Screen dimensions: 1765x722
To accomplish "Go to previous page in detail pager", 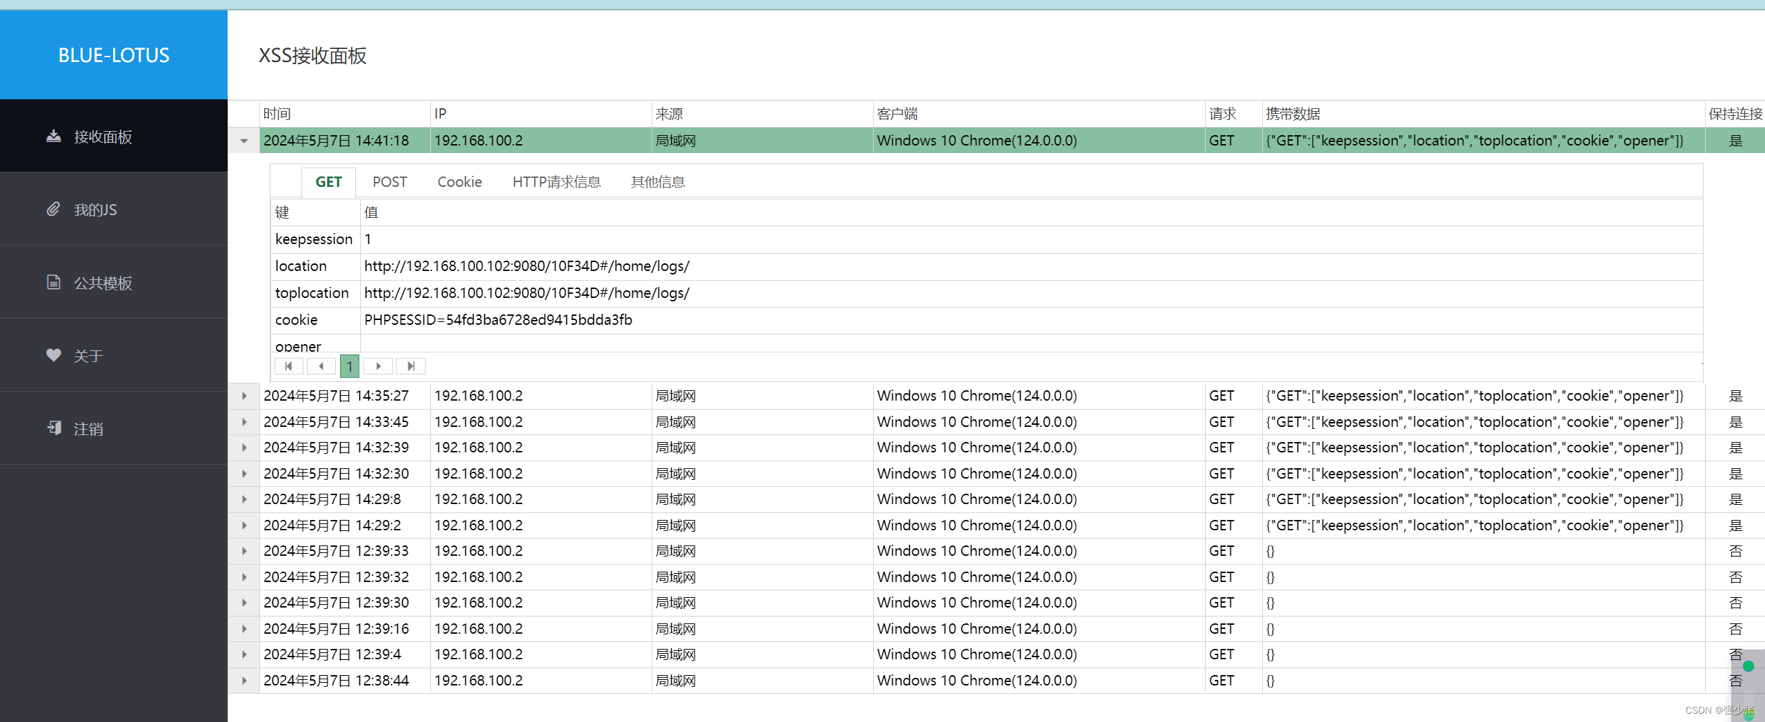I will coord(321,366).
